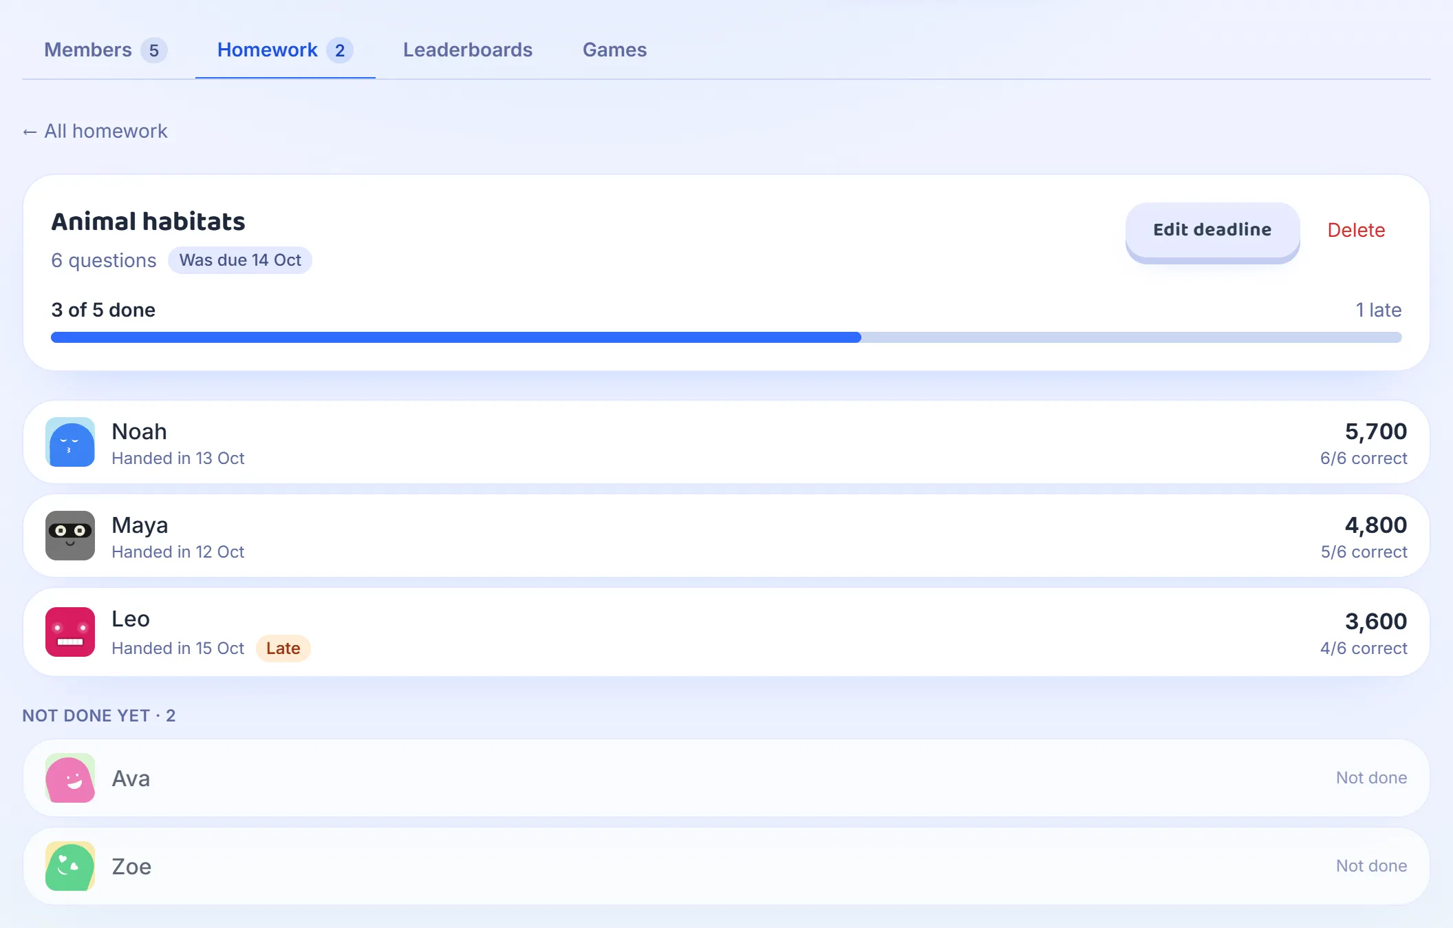Click the Members count badge 5
Screen dimensions: 1453x928
pos(154,50)
